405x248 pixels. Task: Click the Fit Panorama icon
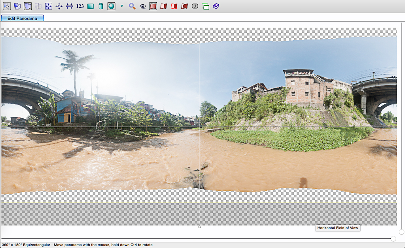48,6
